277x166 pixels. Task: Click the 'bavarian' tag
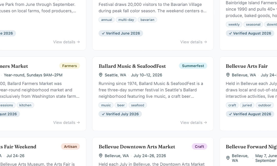[147, 20]
